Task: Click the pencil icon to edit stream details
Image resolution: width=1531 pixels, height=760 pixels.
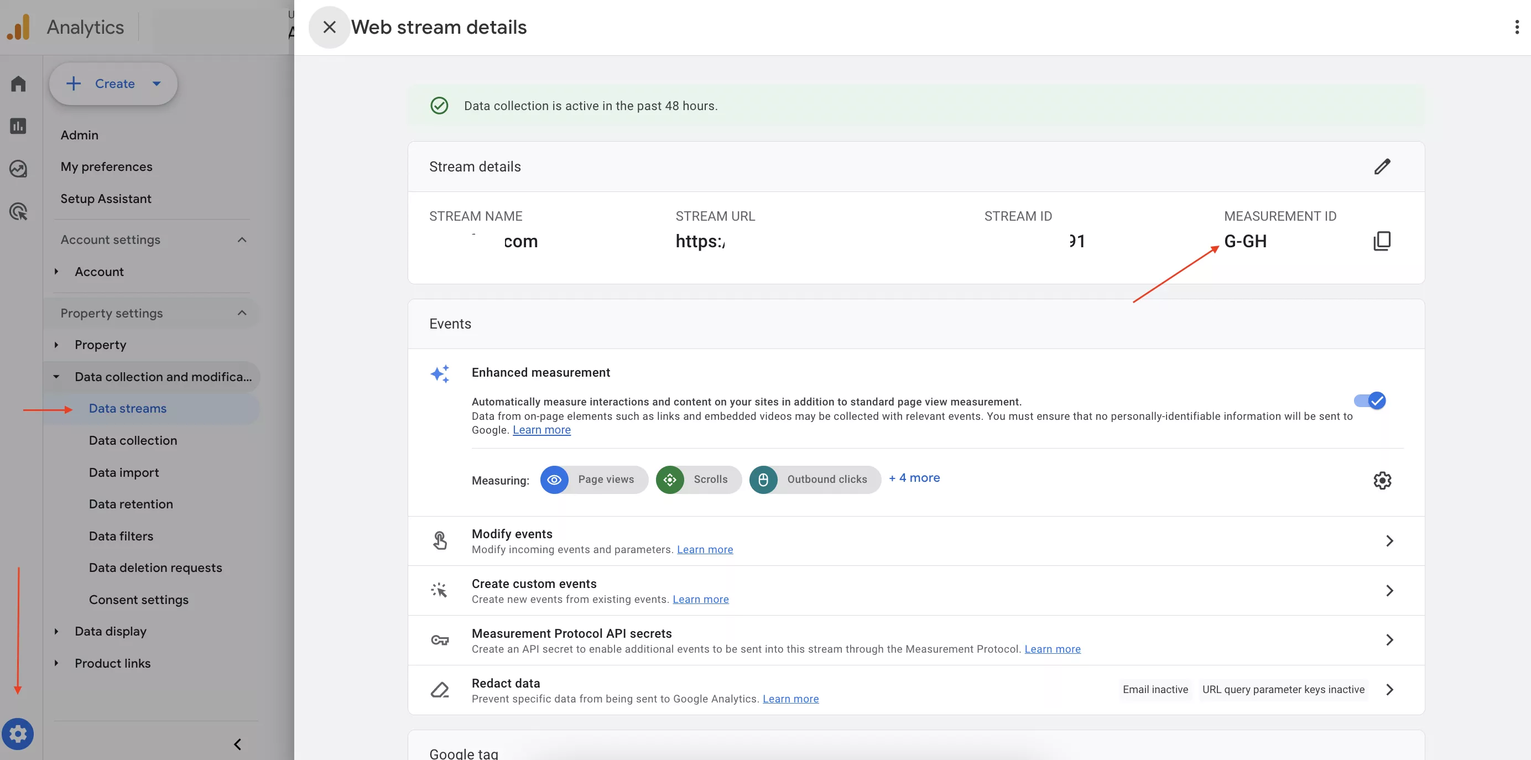Action: tap(1382, 166)
